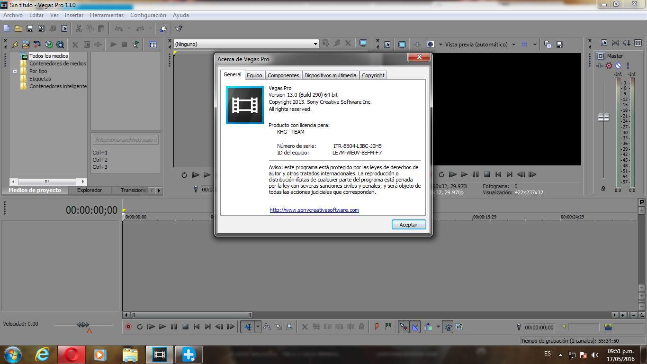Toggle Ignore Event Grouping button
The width and height of the screenshot is (647, 364).
pyautogui.click(x=459, y=327)
